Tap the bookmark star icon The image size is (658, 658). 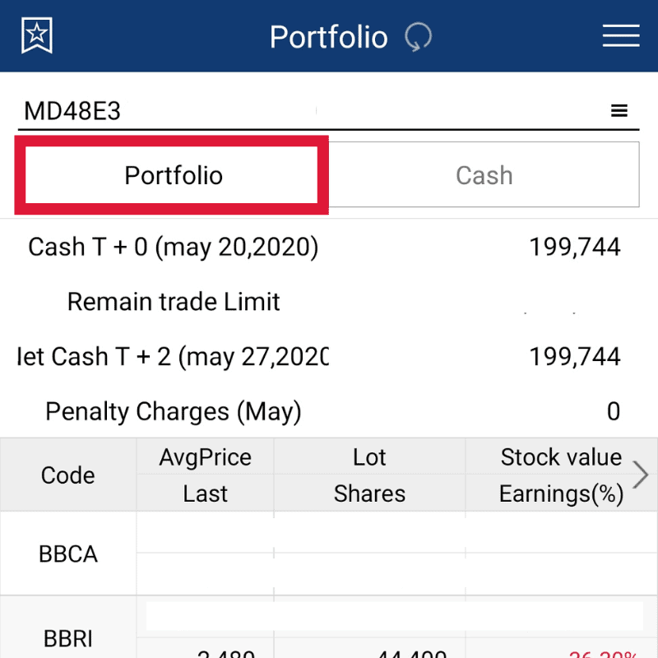(37, 36)
